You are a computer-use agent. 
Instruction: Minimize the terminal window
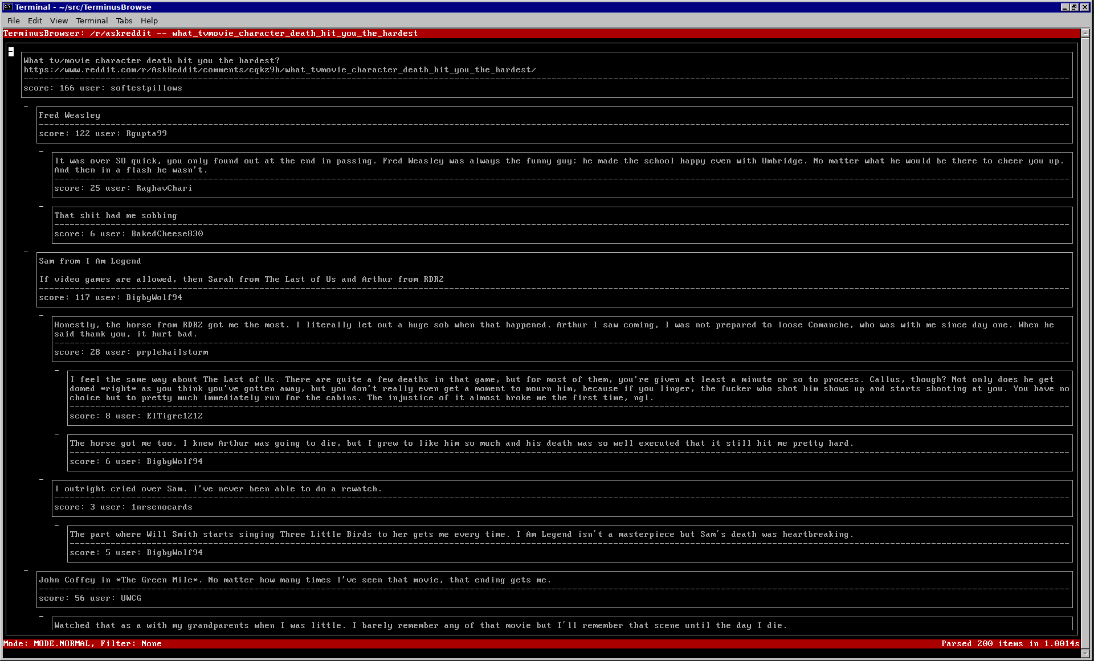click(x=1064, y=7)
